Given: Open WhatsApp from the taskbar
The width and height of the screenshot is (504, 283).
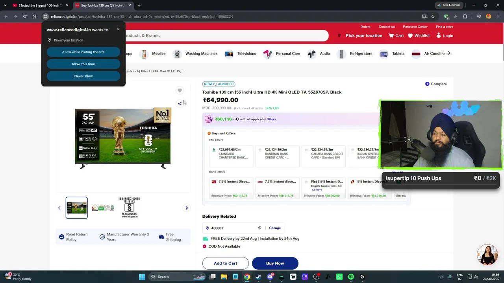Looking at the screenshot, I should tap(339, 277).
